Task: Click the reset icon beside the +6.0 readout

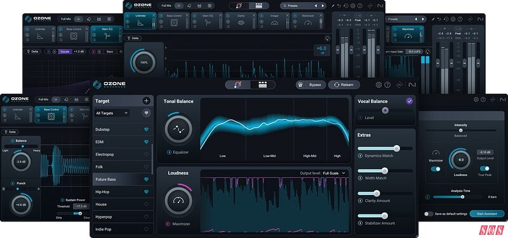Action: [x=327, y=39]
